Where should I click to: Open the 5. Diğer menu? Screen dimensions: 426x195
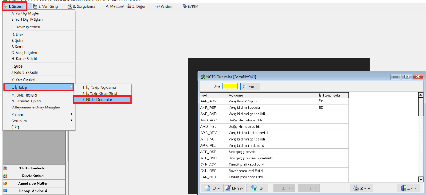coord(137,6)
